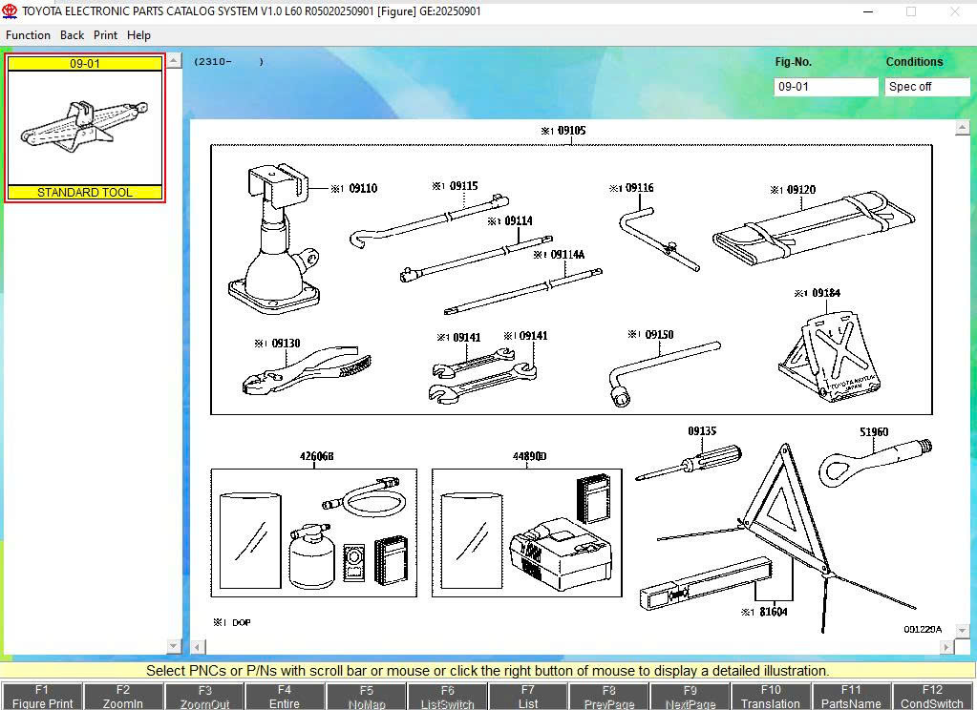Open the F7 List view
Viewport: 977px width, 710px height.
click(x=527, y=696)
